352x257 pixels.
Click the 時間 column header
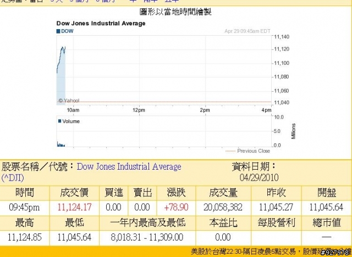[x=24, y=192]
